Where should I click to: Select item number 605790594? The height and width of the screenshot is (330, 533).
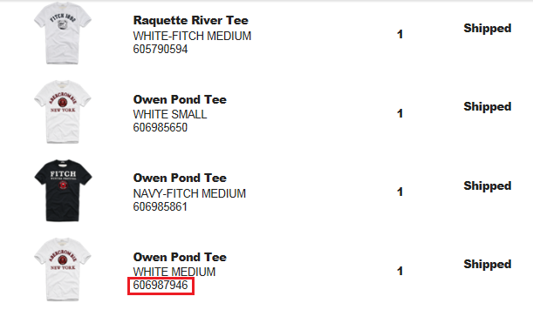point(161,49)
